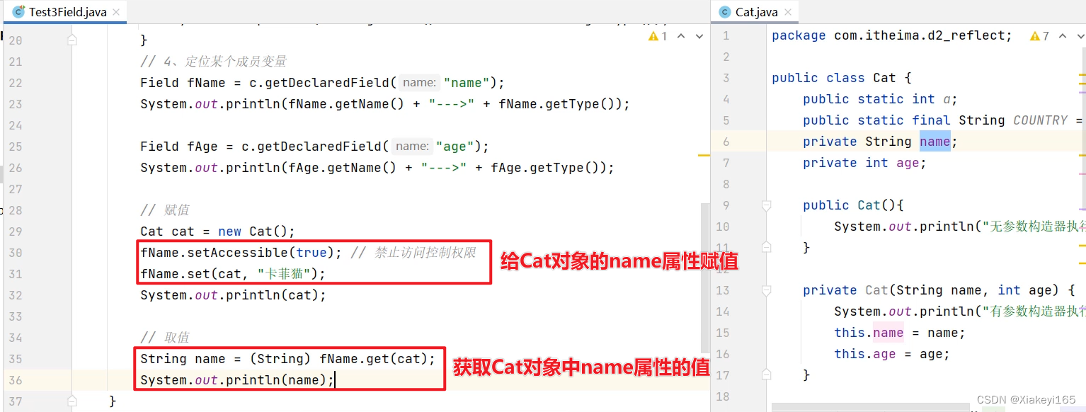Click COUNTRY constant on line 5
This screenshot has height=412, width=1086.
coord(1040,120)
